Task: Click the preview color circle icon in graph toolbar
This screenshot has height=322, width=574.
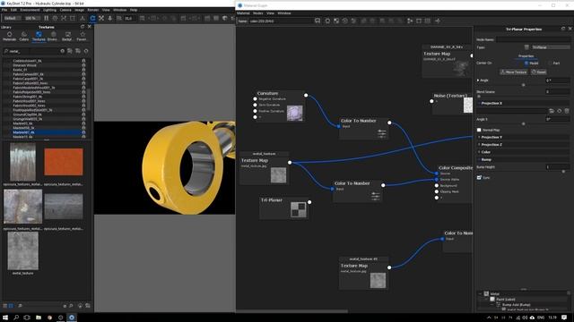Action: coord(327,21)
